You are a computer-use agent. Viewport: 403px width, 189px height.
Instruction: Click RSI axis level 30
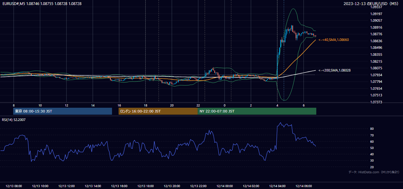coord(372,160)
